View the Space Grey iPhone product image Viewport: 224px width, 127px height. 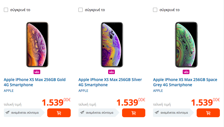[x=186, y=45]
